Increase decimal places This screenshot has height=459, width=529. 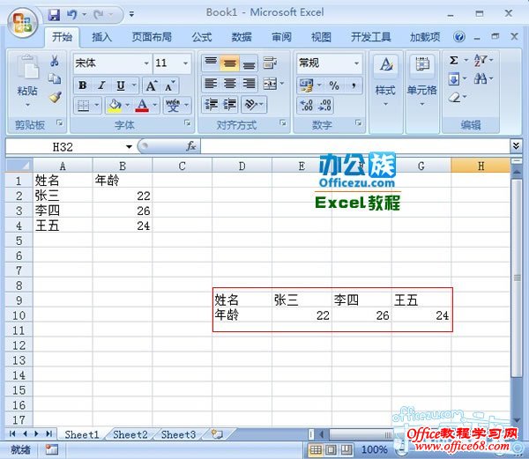pos(306,105)
